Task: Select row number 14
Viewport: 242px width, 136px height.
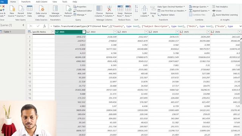Action: (x=29, y=90)
